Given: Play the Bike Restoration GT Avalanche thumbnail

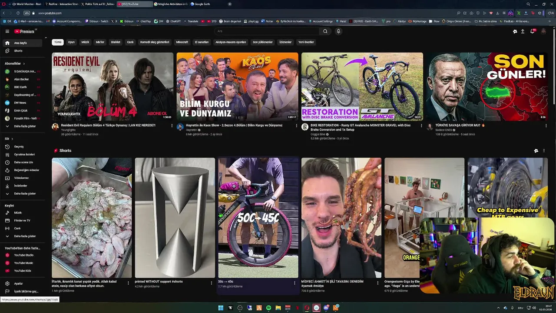Looking at the screenshot, I should tap(362, 87).
